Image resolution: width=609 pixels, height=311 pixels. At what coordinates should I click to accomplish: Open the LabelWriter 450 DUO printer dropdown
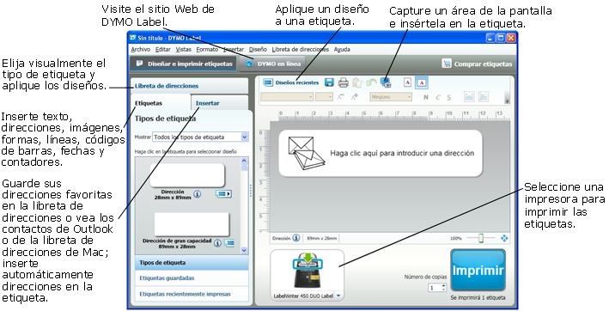338,296
